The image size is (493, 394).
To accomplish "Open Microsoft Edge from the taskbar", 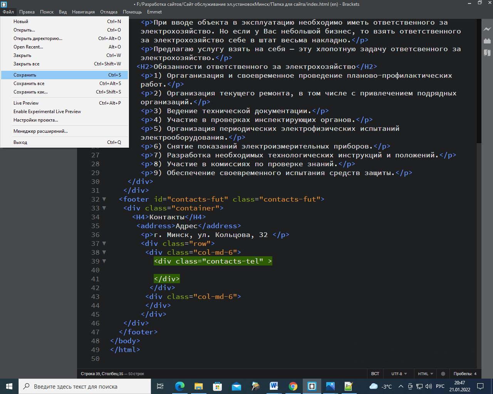I will click(180, 386).
